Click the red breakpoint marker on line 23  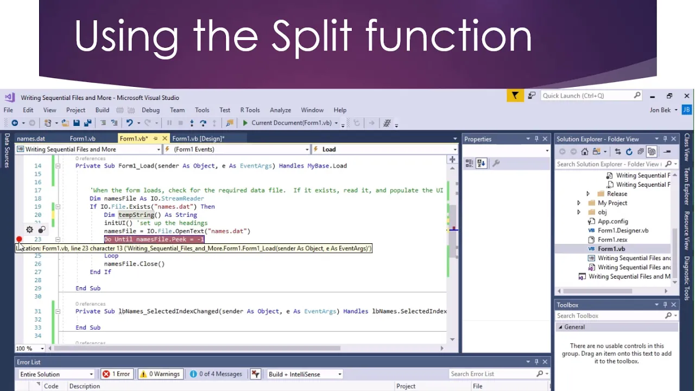pos(19,239)
